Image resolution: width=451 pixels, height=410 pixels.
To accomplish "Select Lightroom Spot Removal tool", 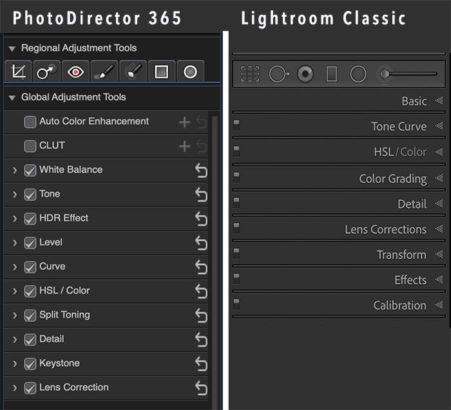I will 279,74.
